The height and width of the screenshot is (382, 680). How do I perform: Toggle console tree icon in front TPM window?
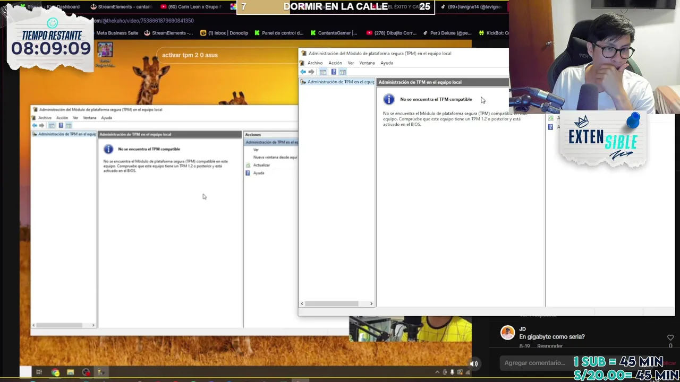tap(323, 72)
